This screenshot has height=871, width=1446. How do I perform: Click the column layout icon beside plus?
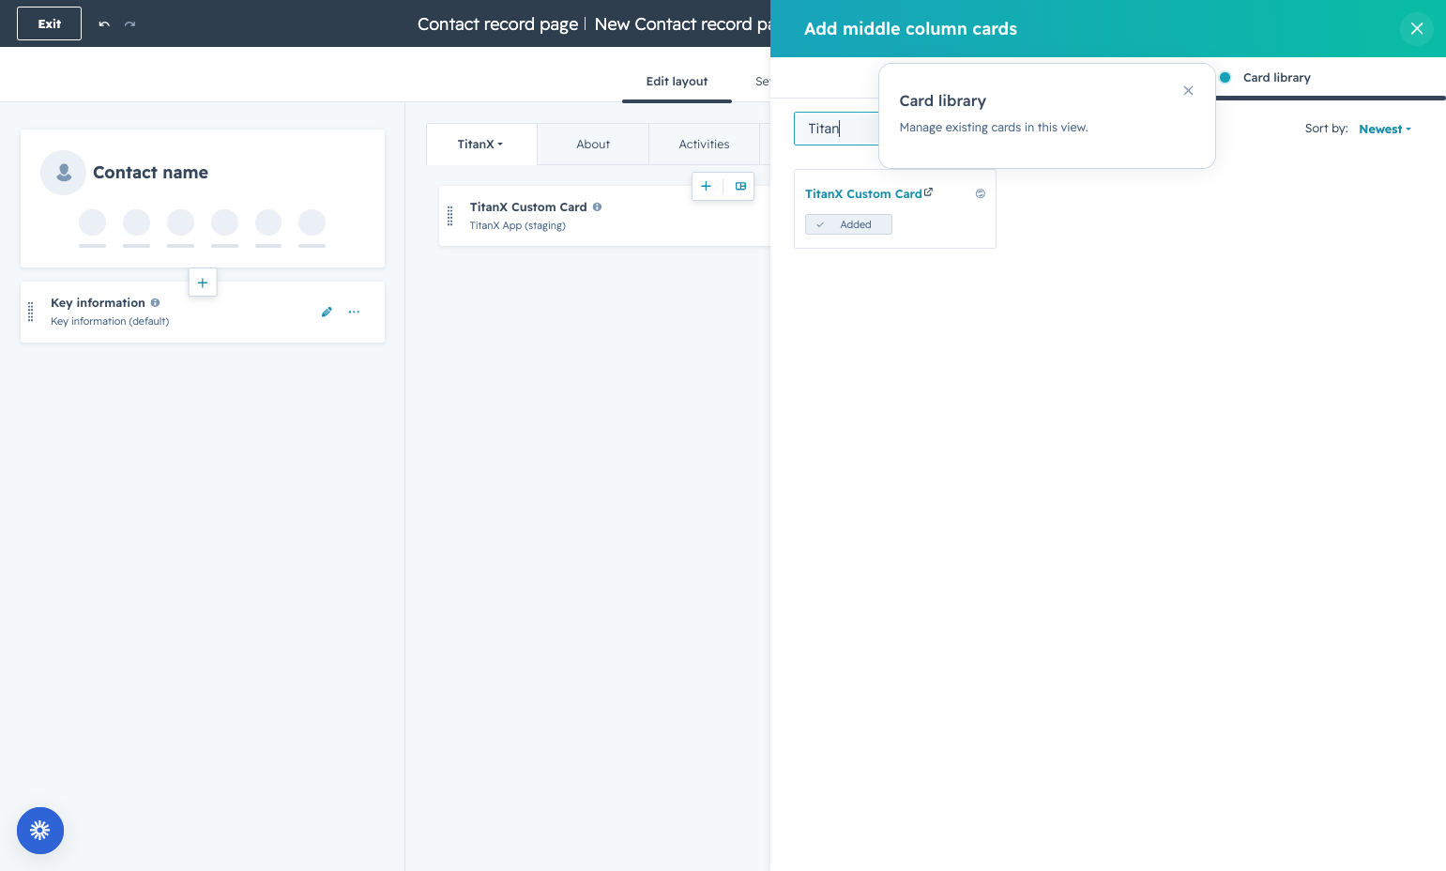click(740, 186)
